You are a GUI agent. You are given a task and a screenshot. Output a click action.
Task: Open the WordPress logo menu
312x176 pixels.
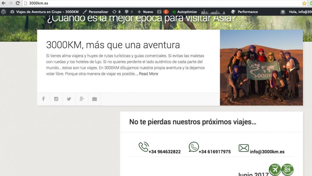[x=3, y=12]
